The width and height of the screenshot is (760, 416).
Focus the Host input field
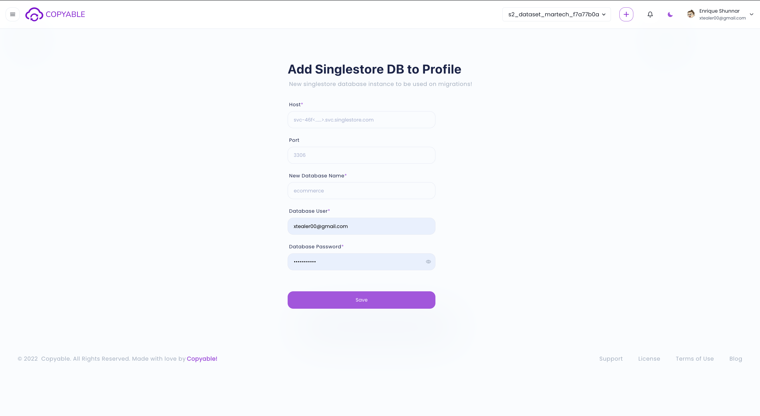(362, 120)
